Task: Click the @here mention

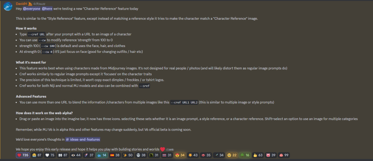Action: (47, 9)
